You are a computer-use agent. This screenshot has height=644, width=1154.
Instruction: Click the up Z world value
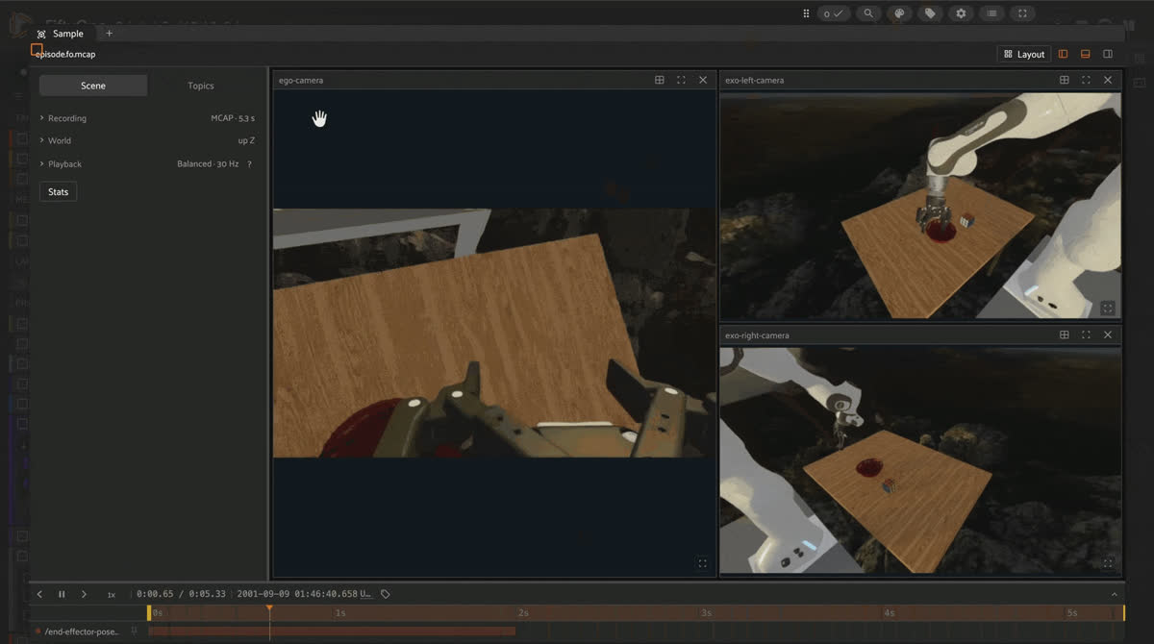[x=246, y=140]
